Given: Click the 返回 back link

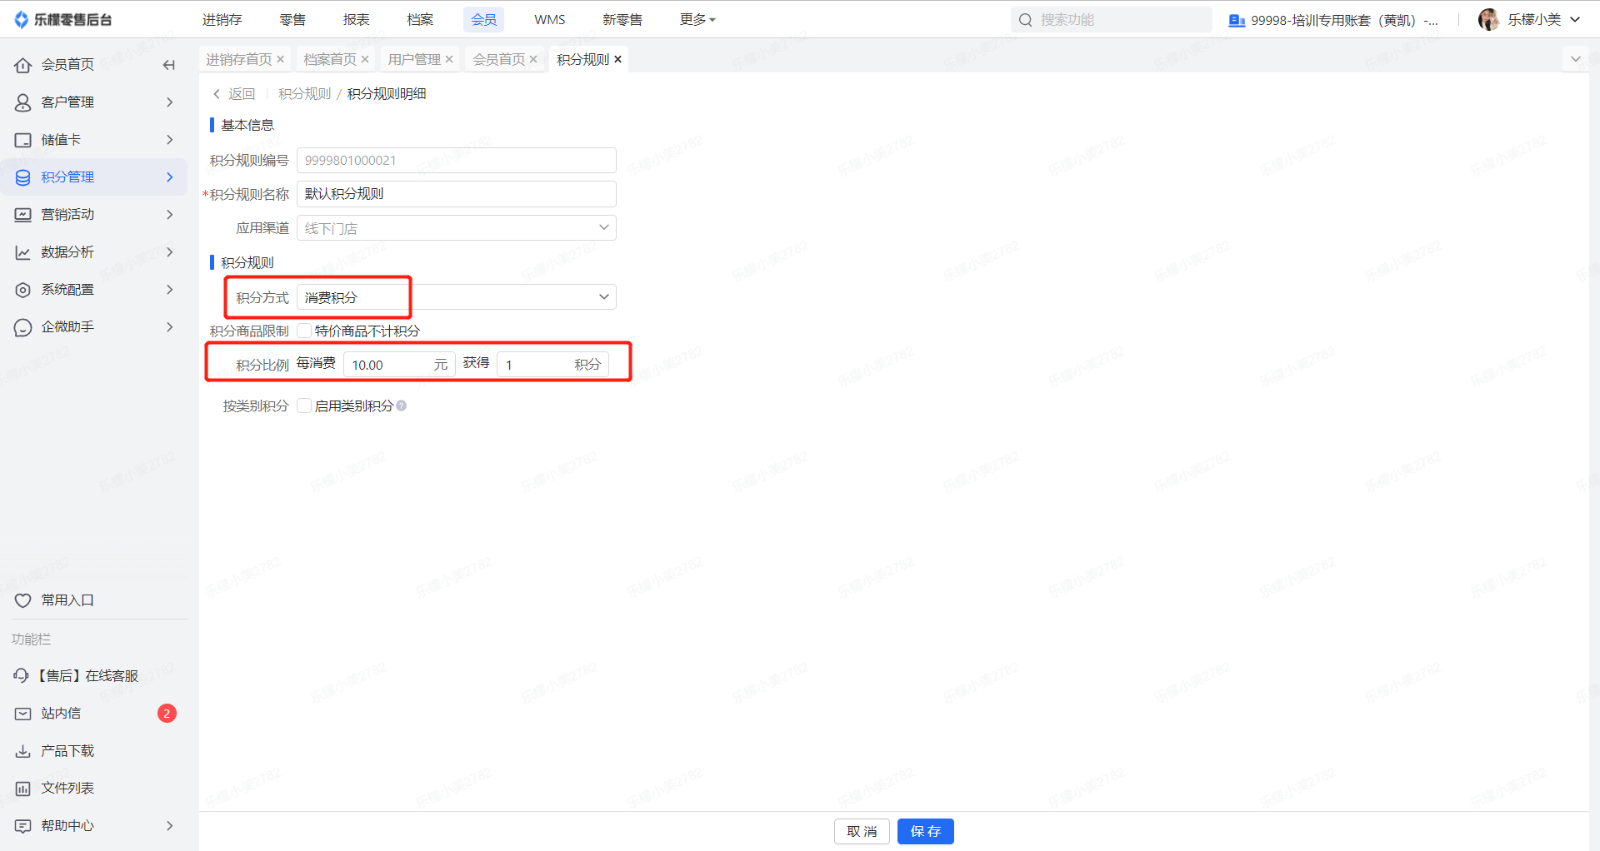Looking at the screenshot, I should 234,94.
